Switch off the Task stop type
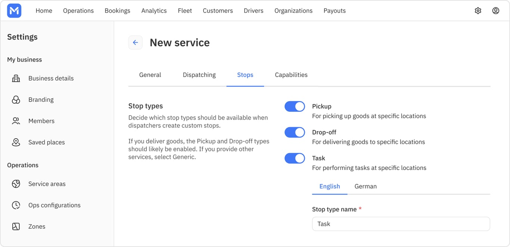510x247 pixels. tap(295, 158)
